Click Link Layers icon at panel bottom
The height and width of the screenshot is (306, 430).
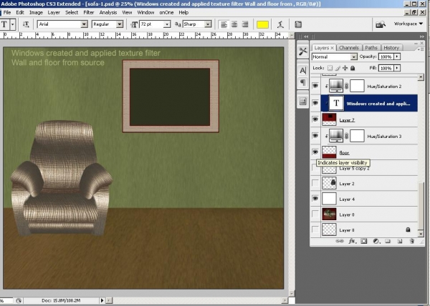click(340, 241)
